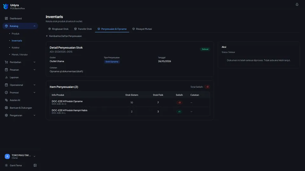Screen dimensions: 305x171
Task: Open the notifications bell
Action: tap(297, 4)
